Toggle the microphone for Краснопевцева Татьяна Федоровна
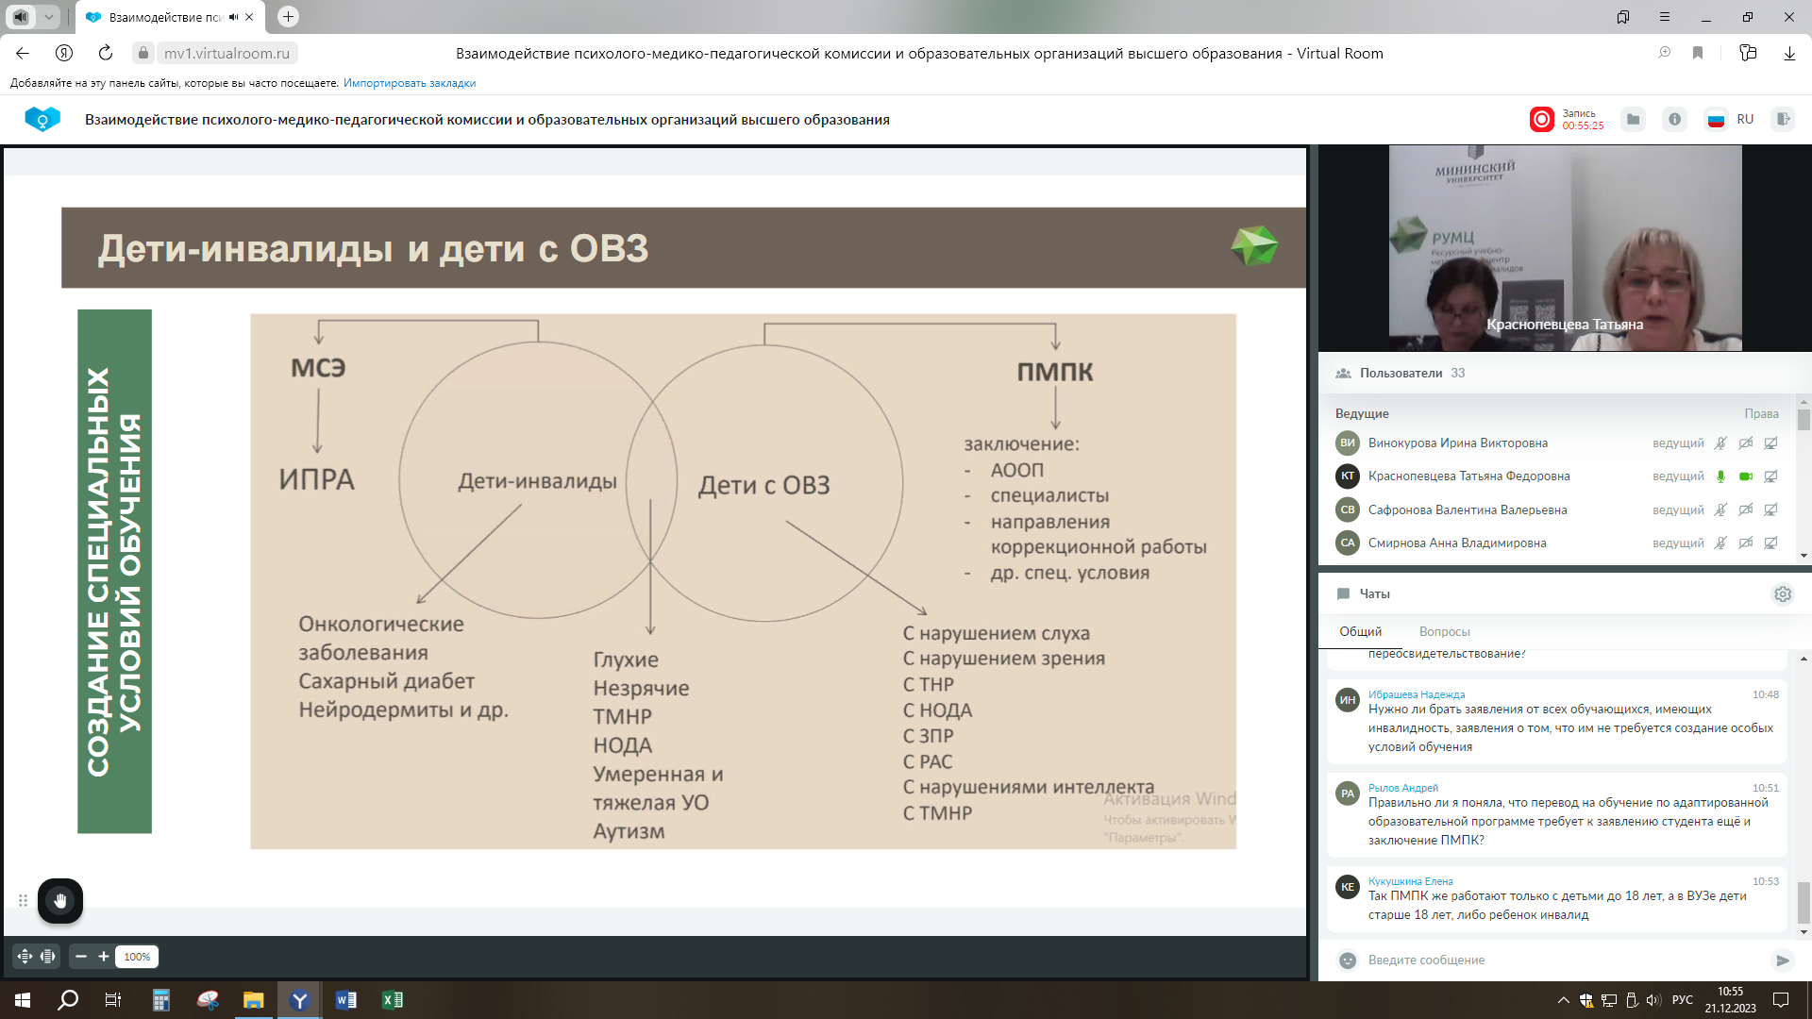Image resolution: width=1812 pixels, height=1019 pixels. point(1720,476)
